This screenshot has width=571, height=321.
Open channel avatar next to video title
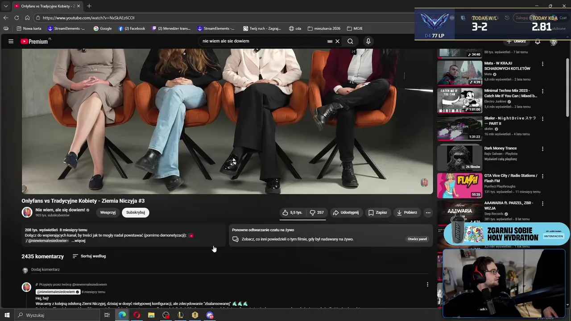point(27,212)
